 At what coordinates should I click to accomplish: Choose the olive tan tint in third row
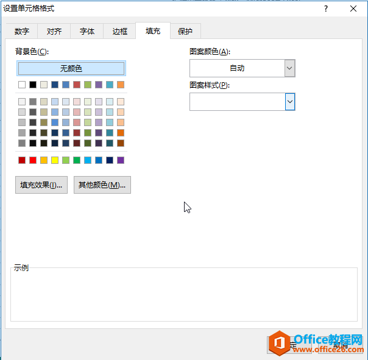(x=44, y=122)
